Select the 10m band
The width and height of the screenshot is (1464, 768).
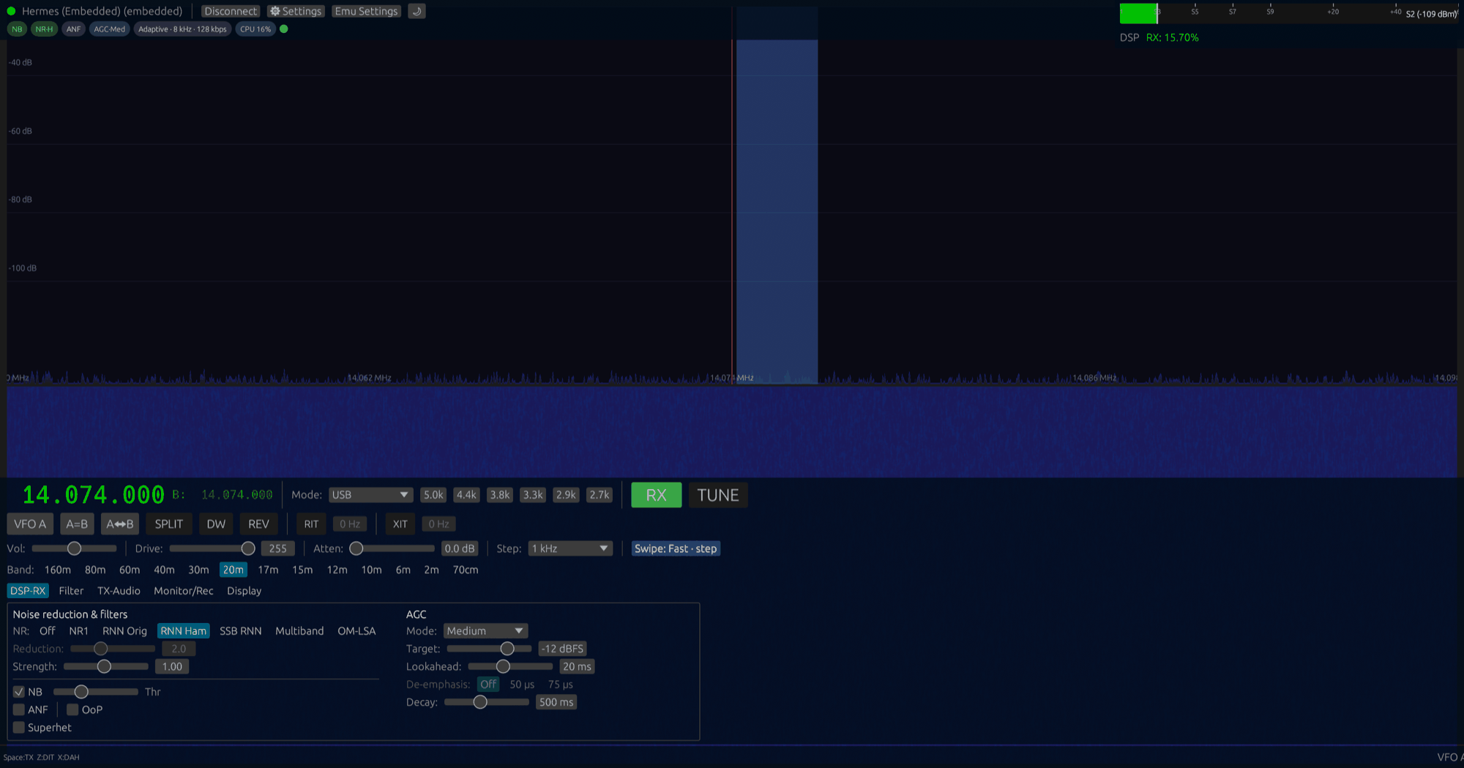pos(371,570)
